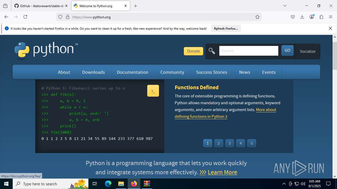Open the WinRAR taskbar icon

click(x=147, y=184)
